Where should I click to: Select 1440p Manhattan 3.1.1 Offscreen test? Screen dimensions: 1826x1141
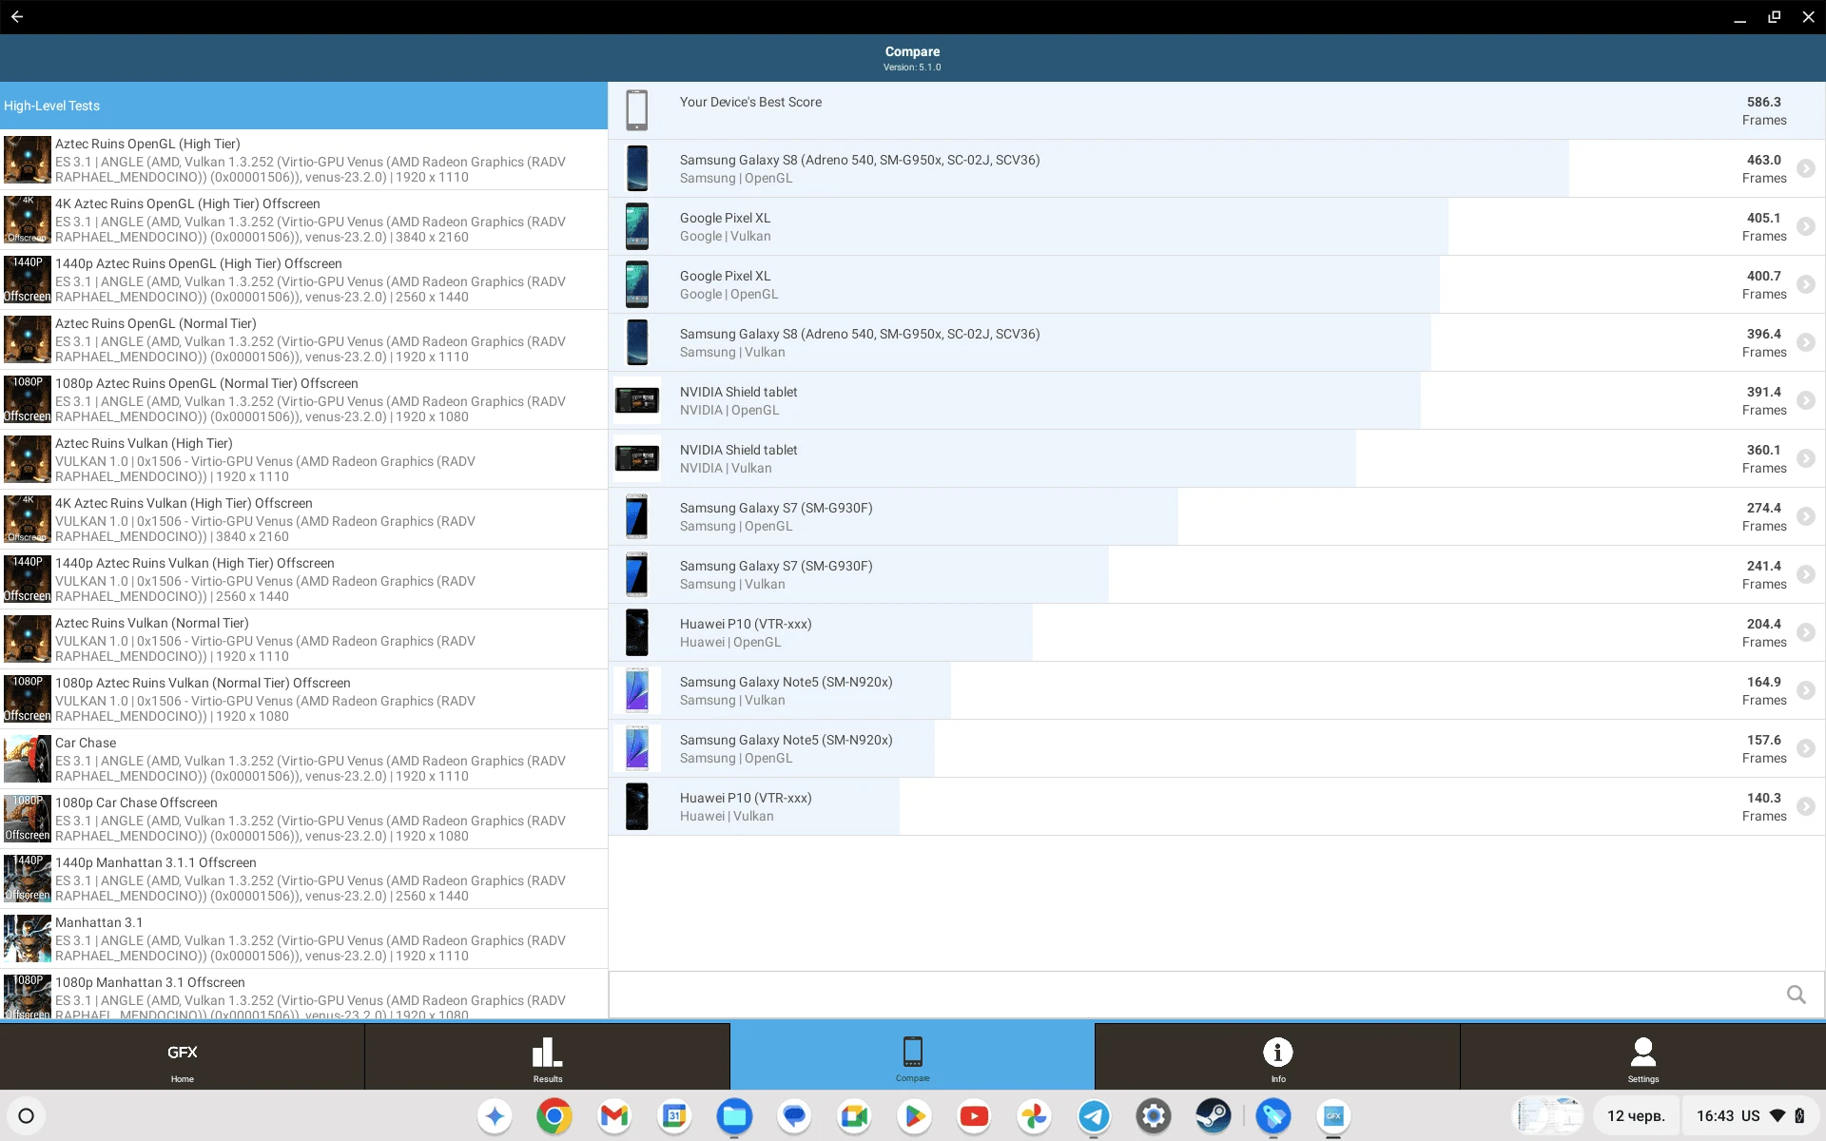pos(303,879)
